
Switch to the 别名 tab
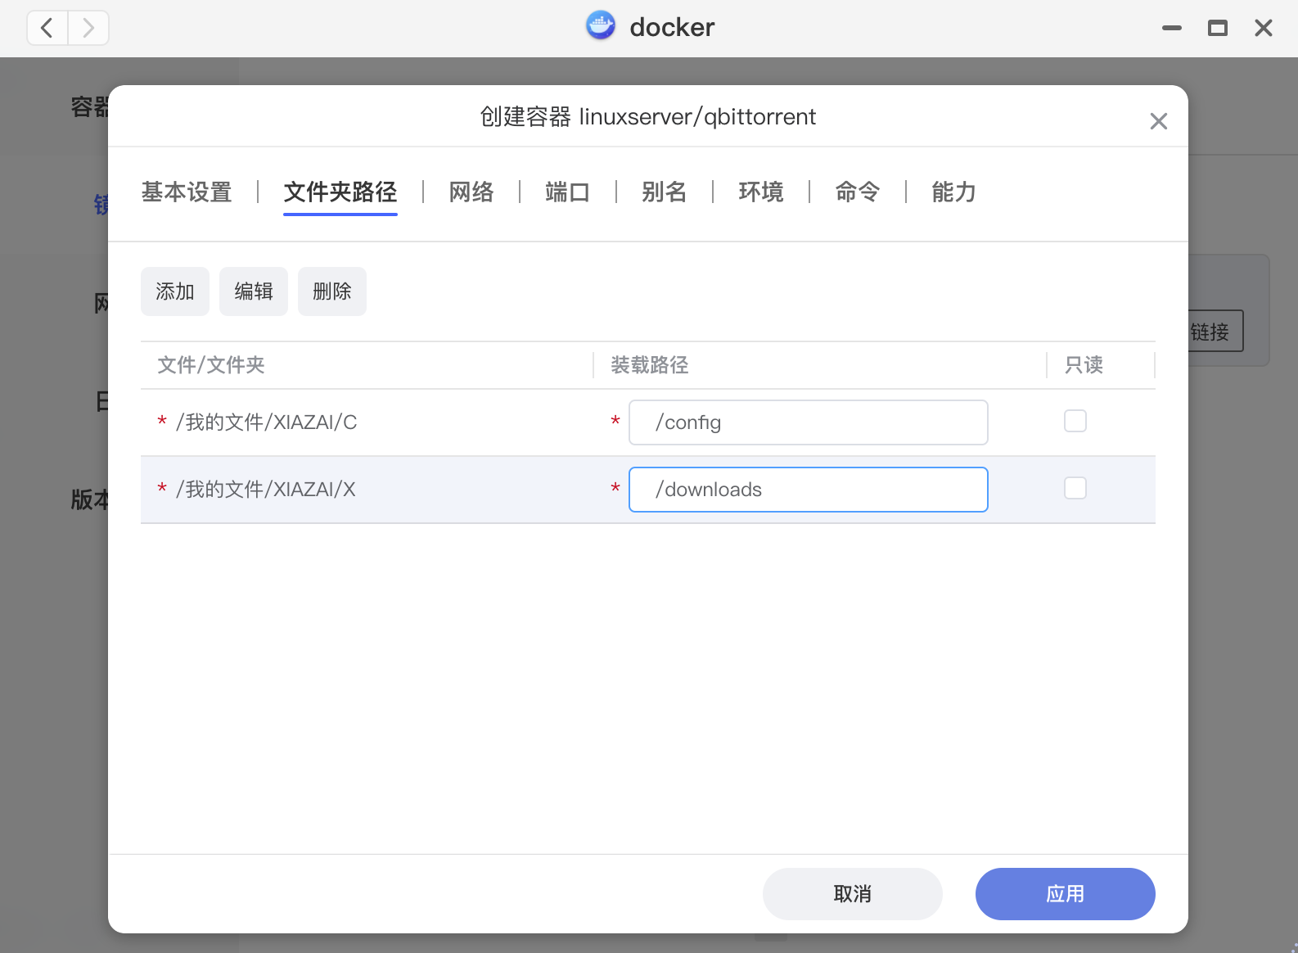[x=665, y=192]
